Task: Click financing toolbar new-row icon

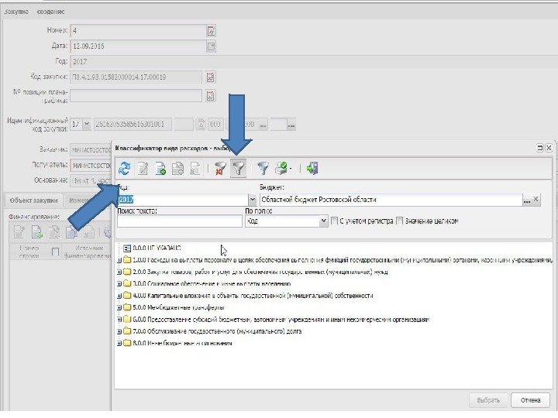Action: [37, 232]
